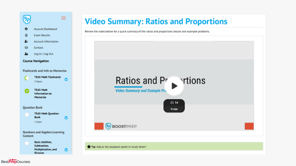Viewport: 296px width, 166px height.
Task: Click completed checkmark for Information to Memorize
Action: [27, 91]
